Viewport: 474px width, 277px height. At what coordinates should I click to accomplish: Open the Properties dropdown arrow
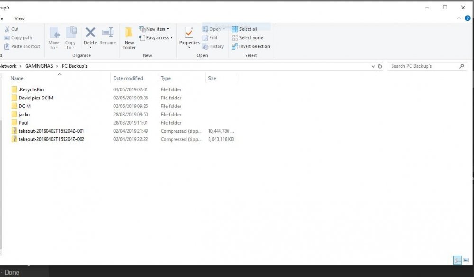pos(189,48)
